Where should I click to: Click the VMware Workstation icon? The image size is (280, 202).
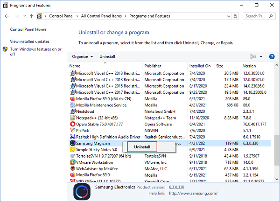pyautogui.click(x=73, y=162)
